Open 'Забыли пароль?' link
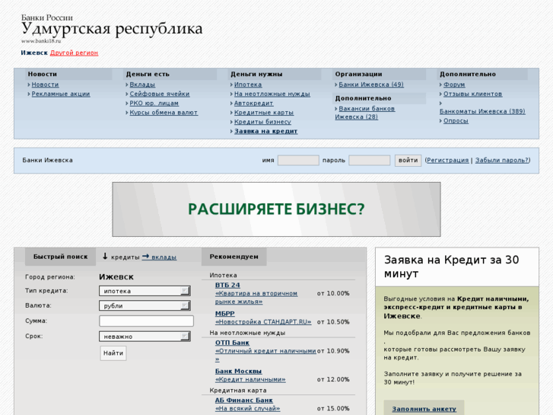553x415 pixels. click(x=502, y=160)
